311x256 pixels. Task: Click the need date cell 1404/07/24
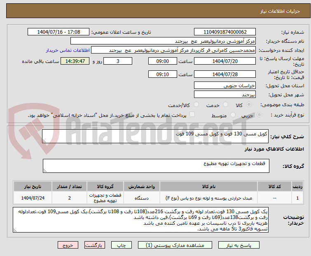[33, 198]
